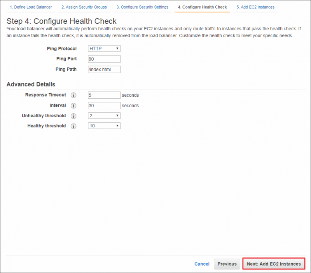Click the Advanced Details heading
Viewport: 311px width, 273px height.
[x=31, y=84]
